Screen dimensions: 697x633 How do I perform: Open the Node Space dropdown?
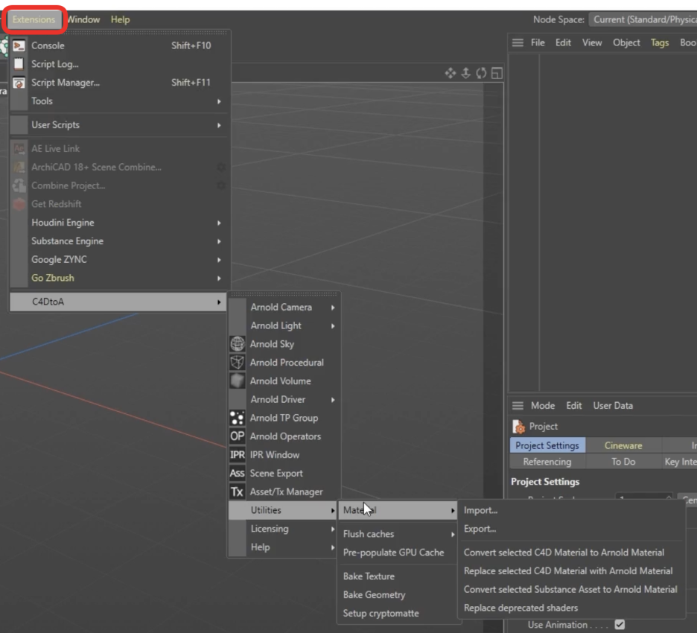[643, 19]
